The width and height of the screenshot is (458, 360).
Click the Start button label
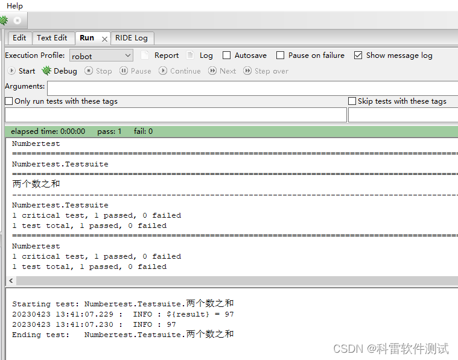[x=27, y=71]
